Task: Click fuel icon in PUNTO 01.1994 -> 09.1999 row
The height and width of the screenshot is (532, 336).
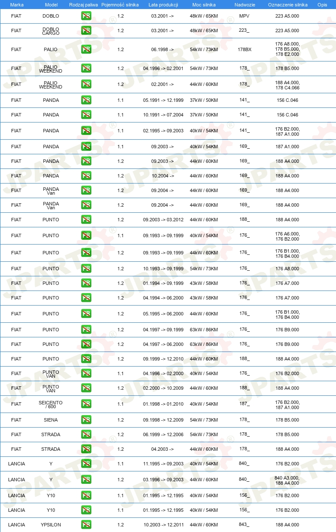Action: pyautogui.click(x=86, y=283)
